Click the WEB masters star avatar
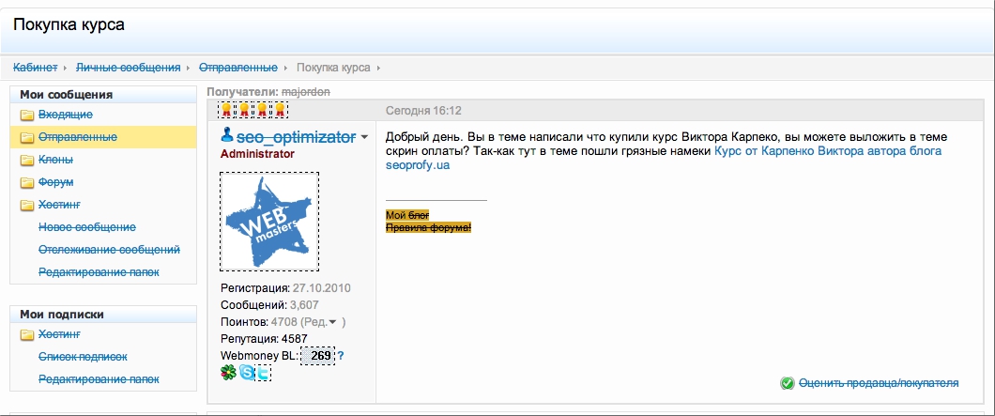 (268, 222)
